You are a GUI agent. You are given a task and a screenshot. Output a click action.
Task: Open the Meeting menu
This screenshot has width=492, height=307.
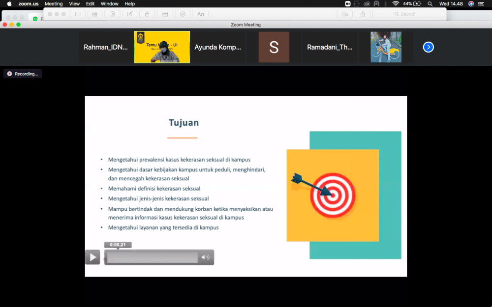pyautogui.click(x=54, y=3)
